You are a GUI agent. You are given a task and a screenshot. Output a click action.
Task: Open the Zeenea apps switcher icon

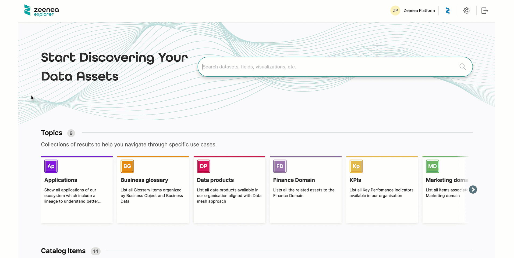448,10
